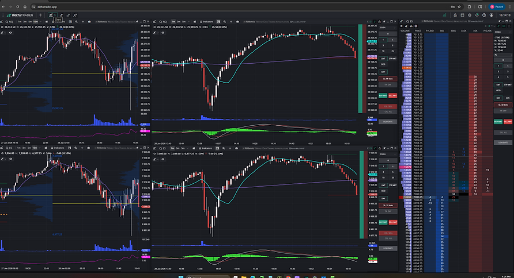Click the camera icon on ES 15m chart toolbar

[x=89, y=148]
